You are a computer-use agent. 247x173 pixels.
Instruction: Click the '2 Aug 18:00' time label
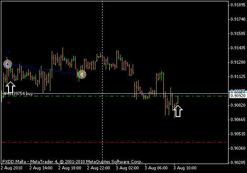click(70, 168)
